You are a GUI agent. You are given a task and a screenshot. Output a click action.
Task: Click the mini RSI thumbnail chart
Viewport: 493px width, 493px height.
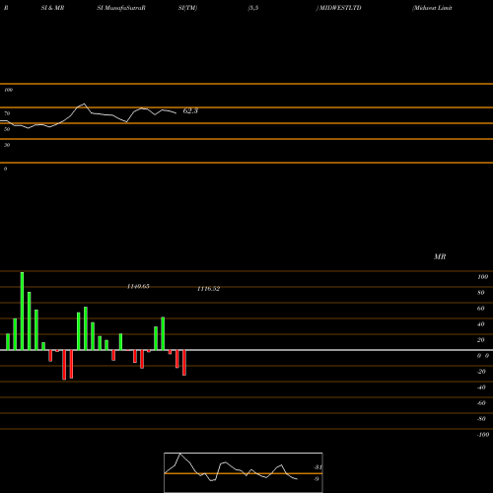(244, 472)
